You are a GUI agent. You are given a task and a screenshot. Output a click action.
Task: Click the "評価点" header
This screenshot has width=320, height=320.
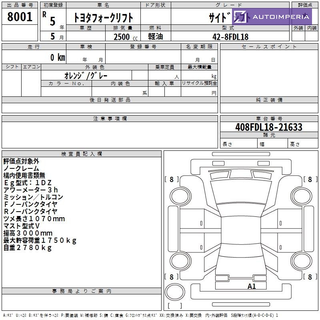pos(305,5)
